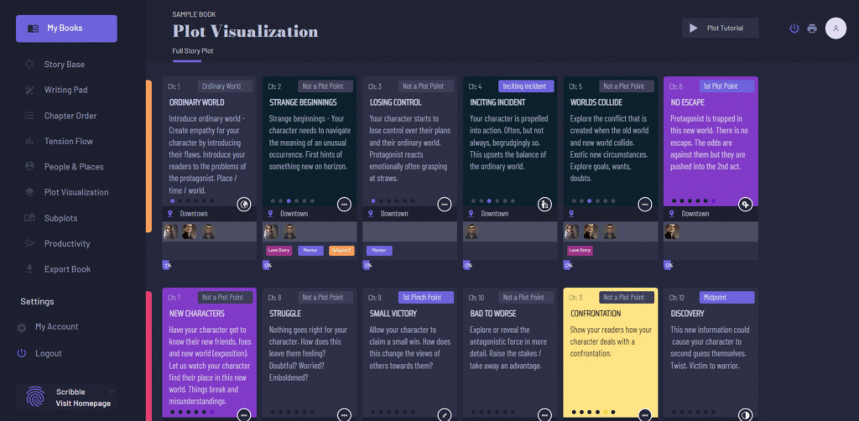
Task: Expand the Scribble homepage dropdown chevron
Action: click(x=112, y=392)
